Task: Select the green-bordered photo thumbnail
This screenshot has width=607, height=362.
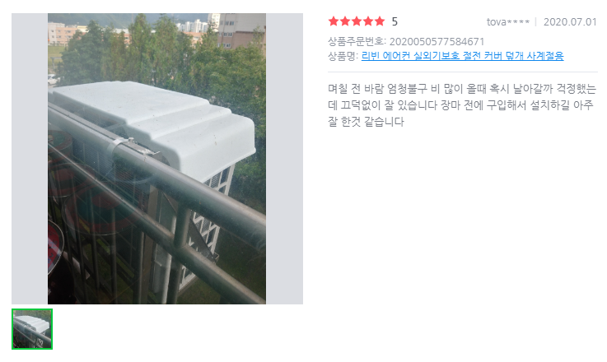Action: [32, 329]
